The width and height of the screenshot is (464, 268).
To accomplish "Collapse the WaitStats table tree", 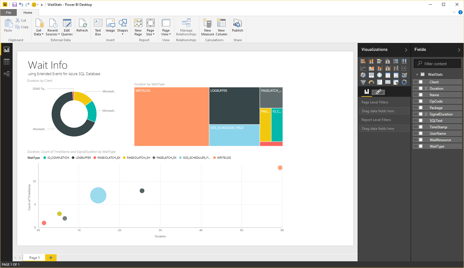I will pyautogui.click(x=417, y=75).
